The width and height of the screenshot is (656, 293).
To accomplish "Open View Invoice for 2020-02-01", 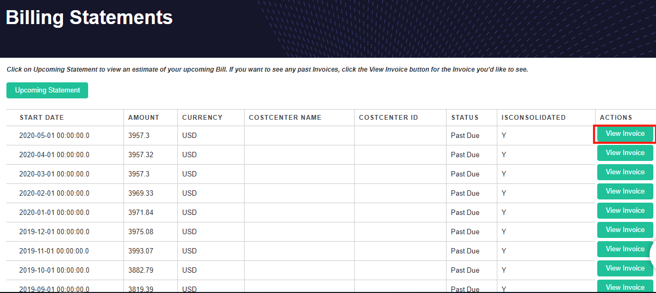I will click(625, 191).
